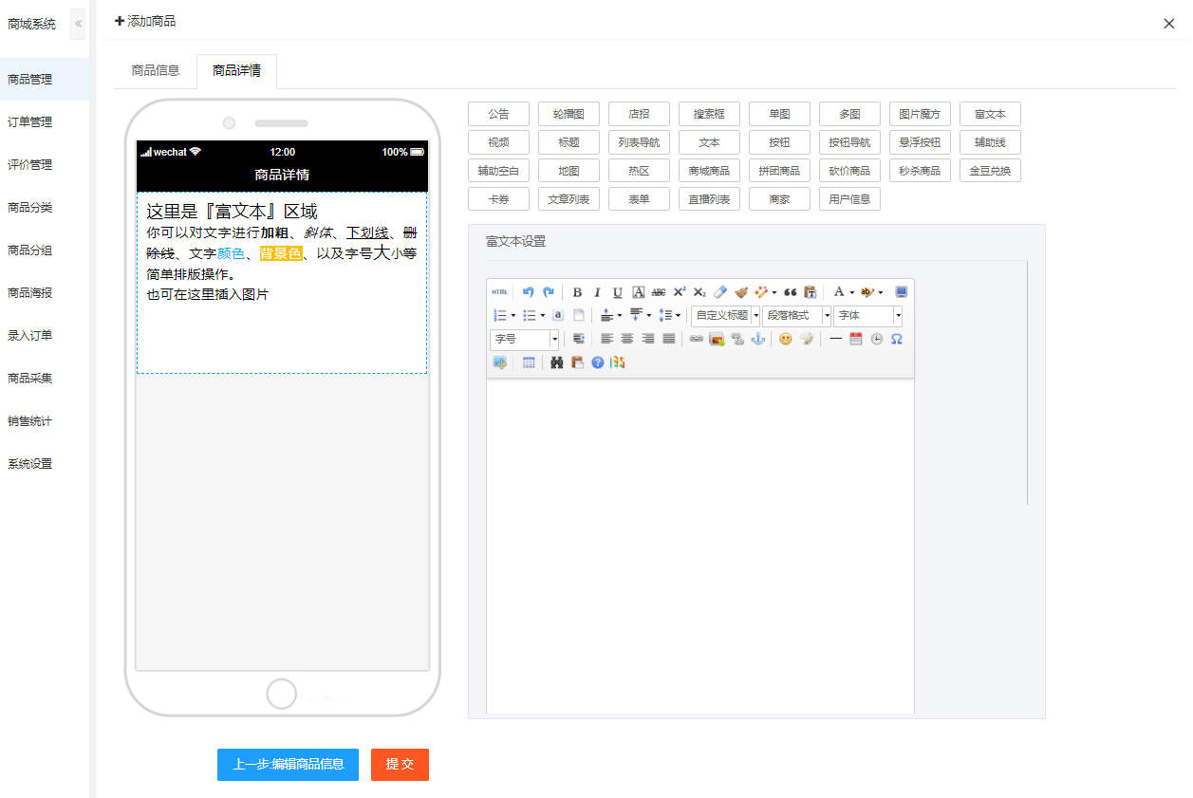Screen dimensions: 1193x798
Task: Insert a hyperlink using the link icon
Action: point(697,339)
